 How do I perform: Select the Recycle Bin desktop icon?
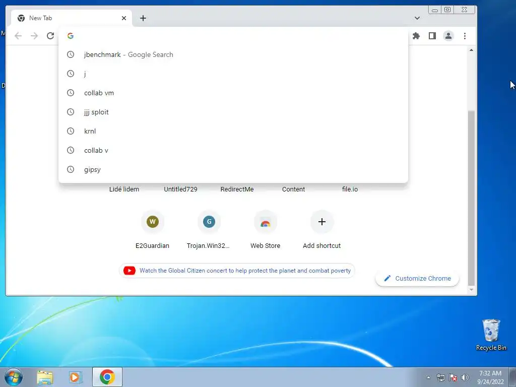[491, 335]
